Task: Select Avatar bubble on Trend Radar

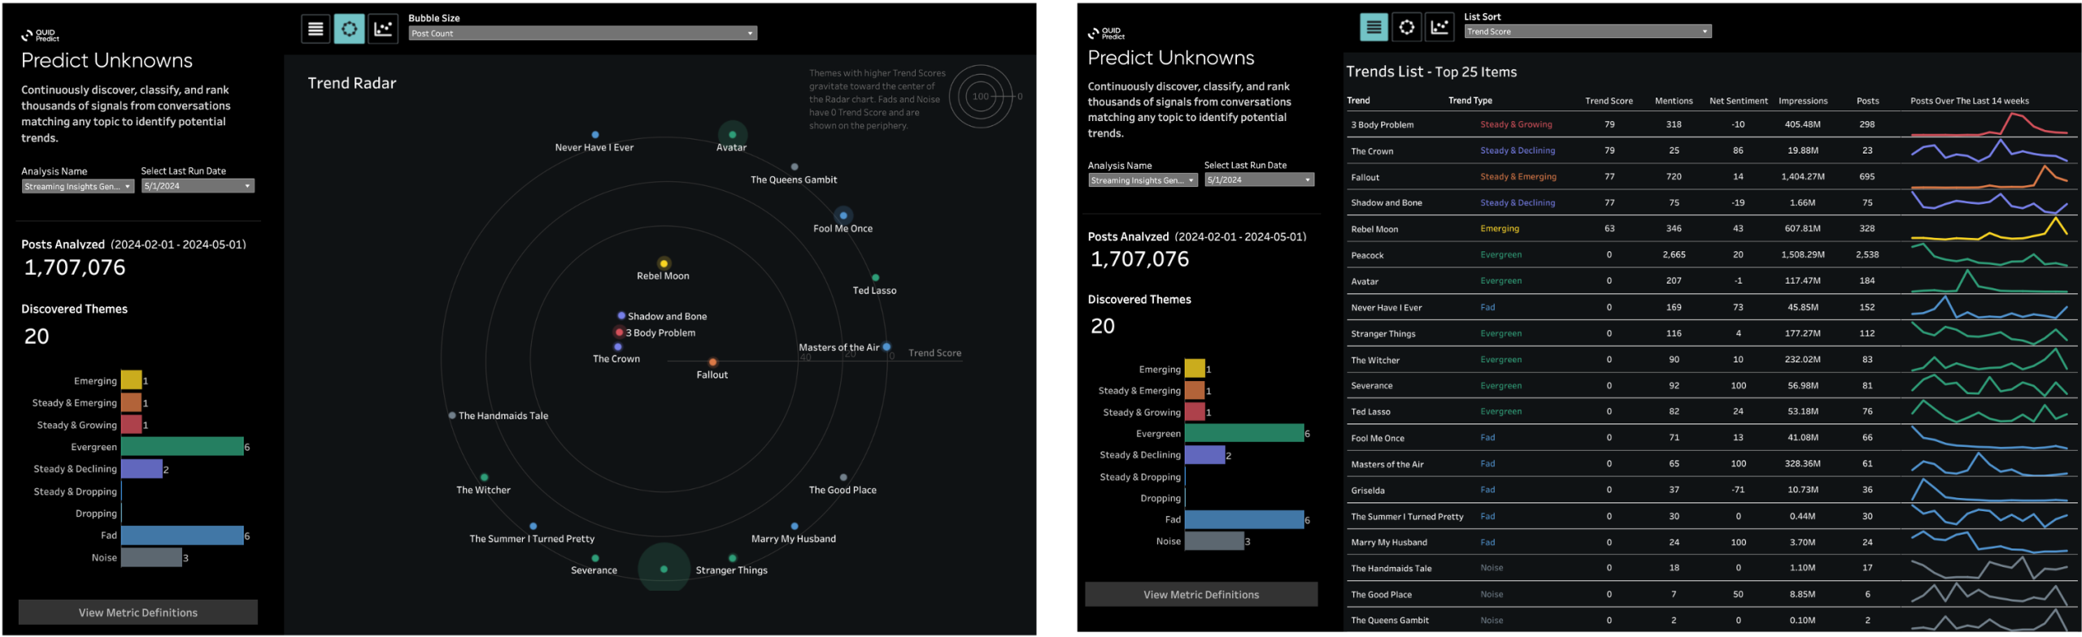Action: (x=732, y=135)
